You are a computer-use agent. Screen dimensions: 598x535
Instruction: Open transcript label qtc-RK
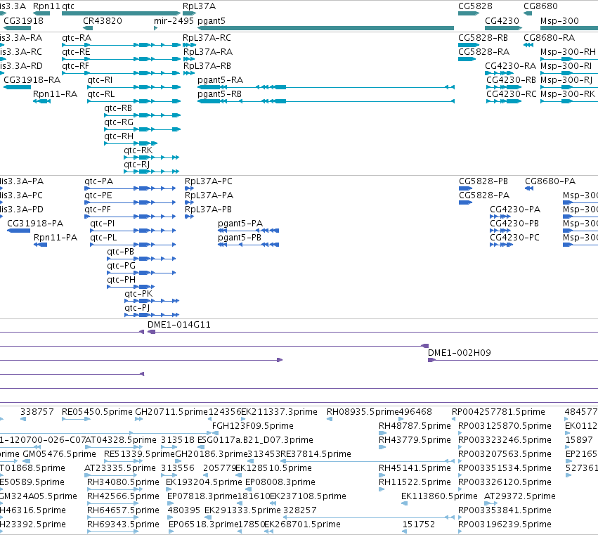(x=138, y=150)
